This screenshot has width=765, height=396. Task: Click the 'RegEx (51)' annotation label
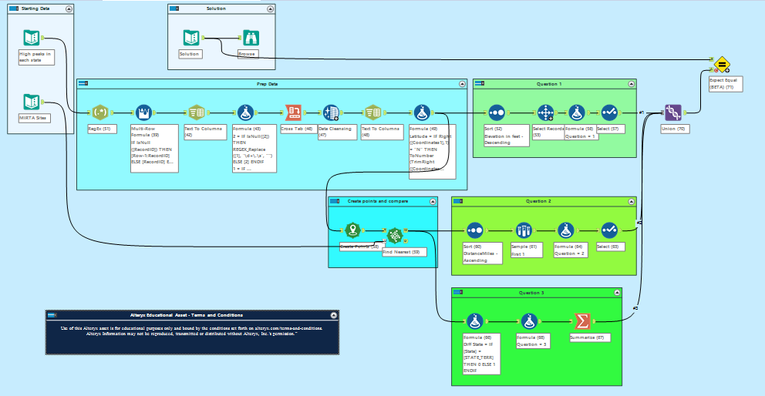pyautogui.click(x=102, y=129)
